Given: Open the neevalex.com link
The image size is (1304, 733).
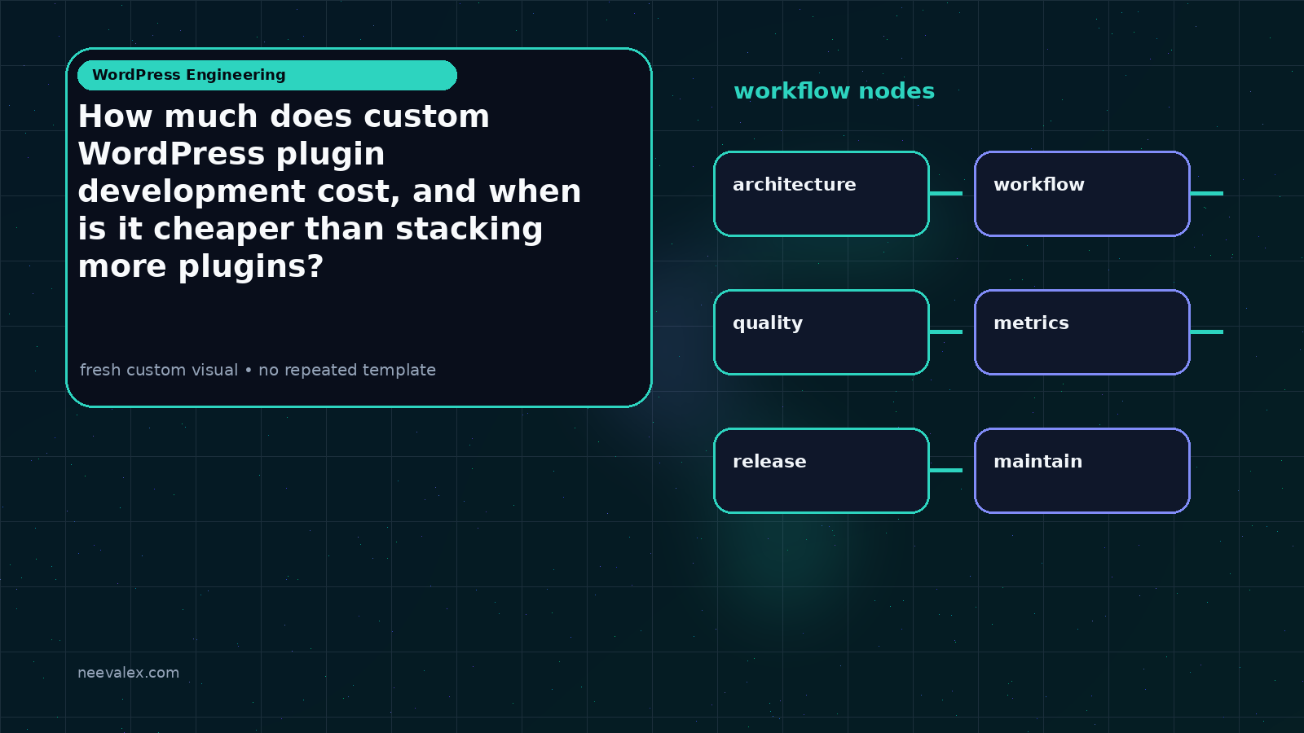Looking at the screenshot, I should tap(128, 673).
